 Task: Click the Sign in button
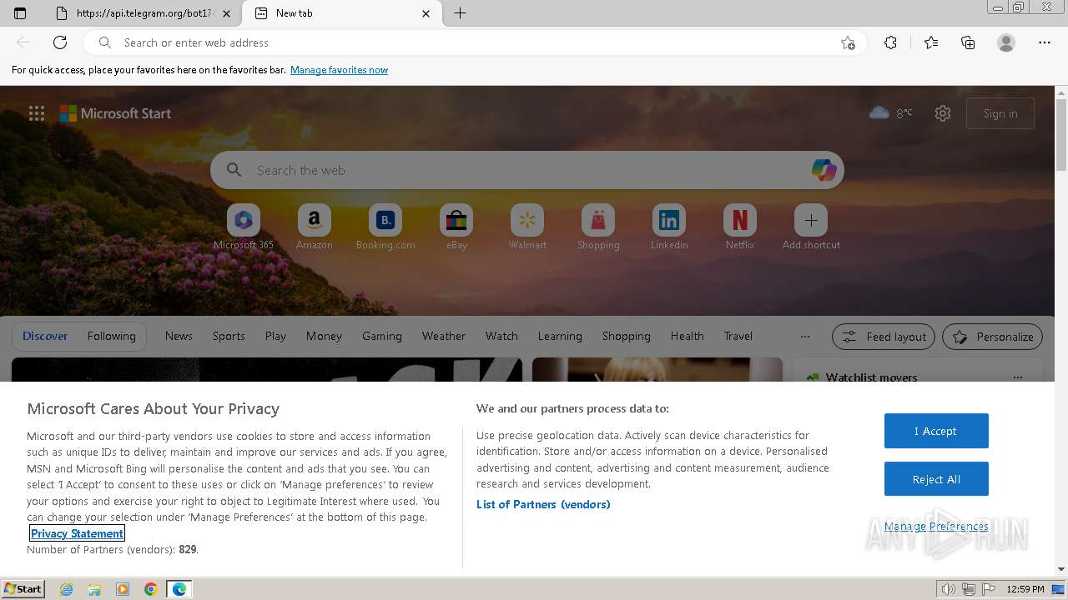click(x=1000, y=113)
